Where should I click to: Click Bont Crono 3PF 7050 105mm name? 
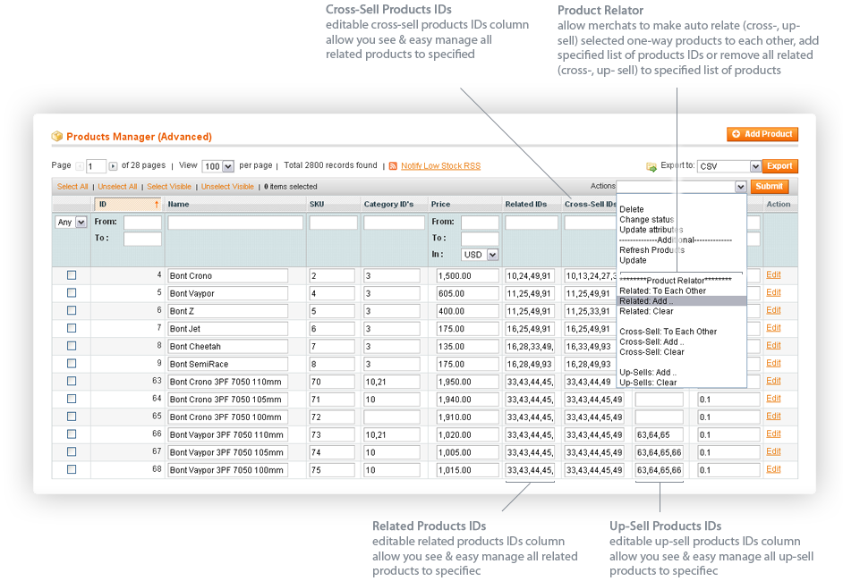227,400
